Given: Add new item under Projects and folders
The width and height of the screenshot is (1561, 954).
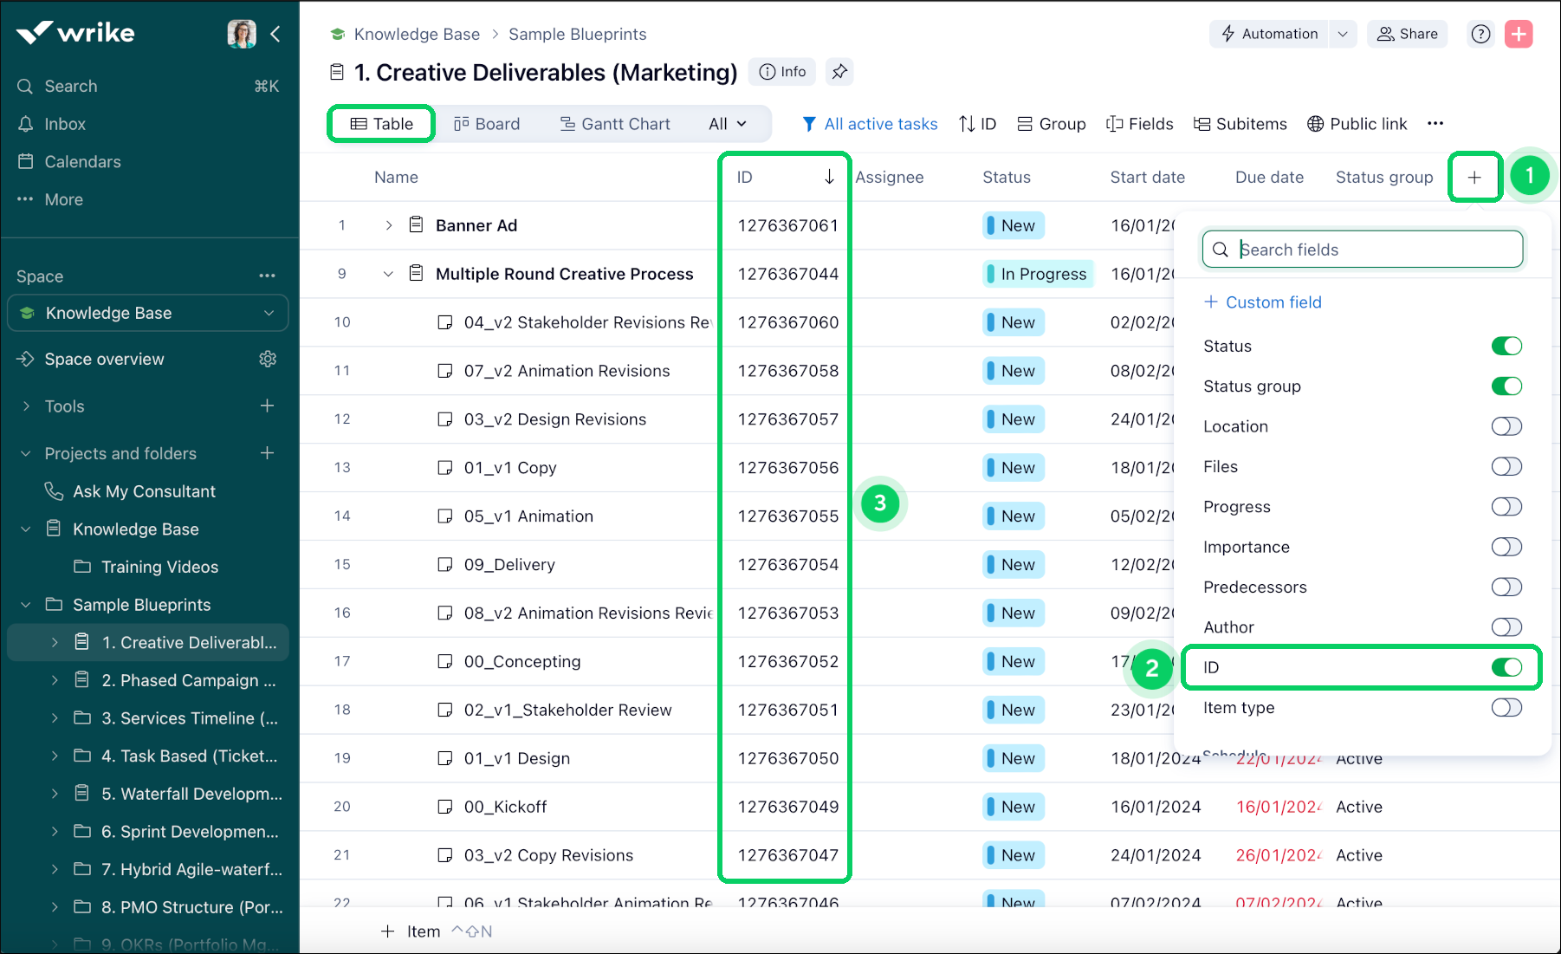Looking at the screenshot, I should (x=268, y=453).
